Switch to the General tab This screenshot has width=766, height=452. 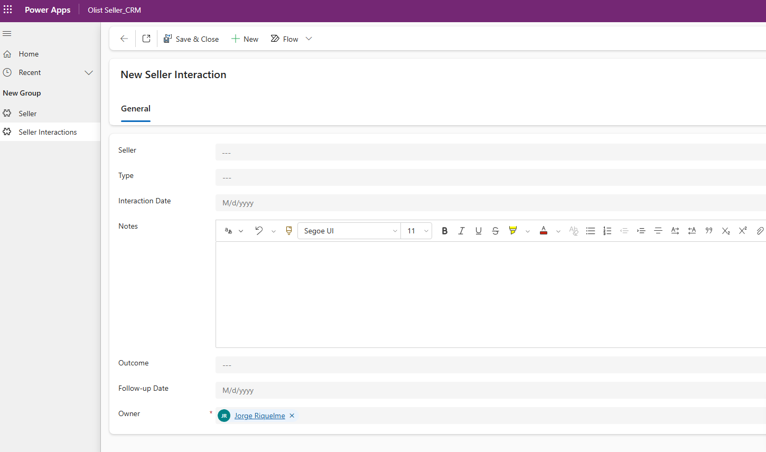tap(136, 109)
